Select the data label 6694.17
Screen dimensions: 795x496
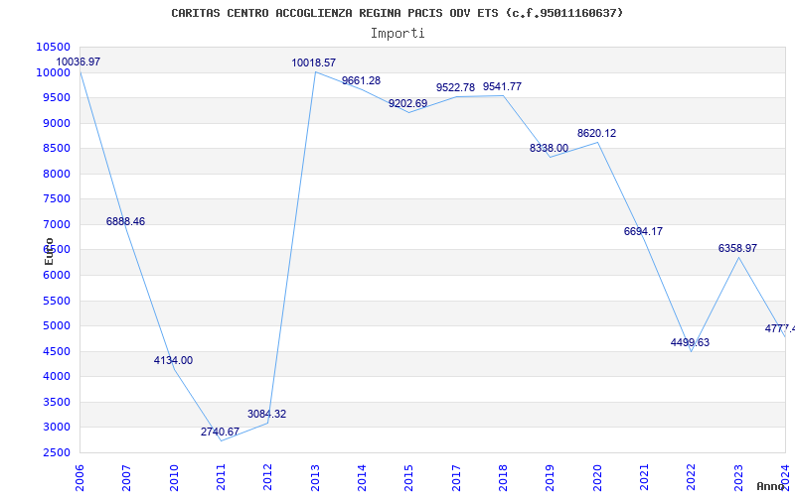pos(643,232)
